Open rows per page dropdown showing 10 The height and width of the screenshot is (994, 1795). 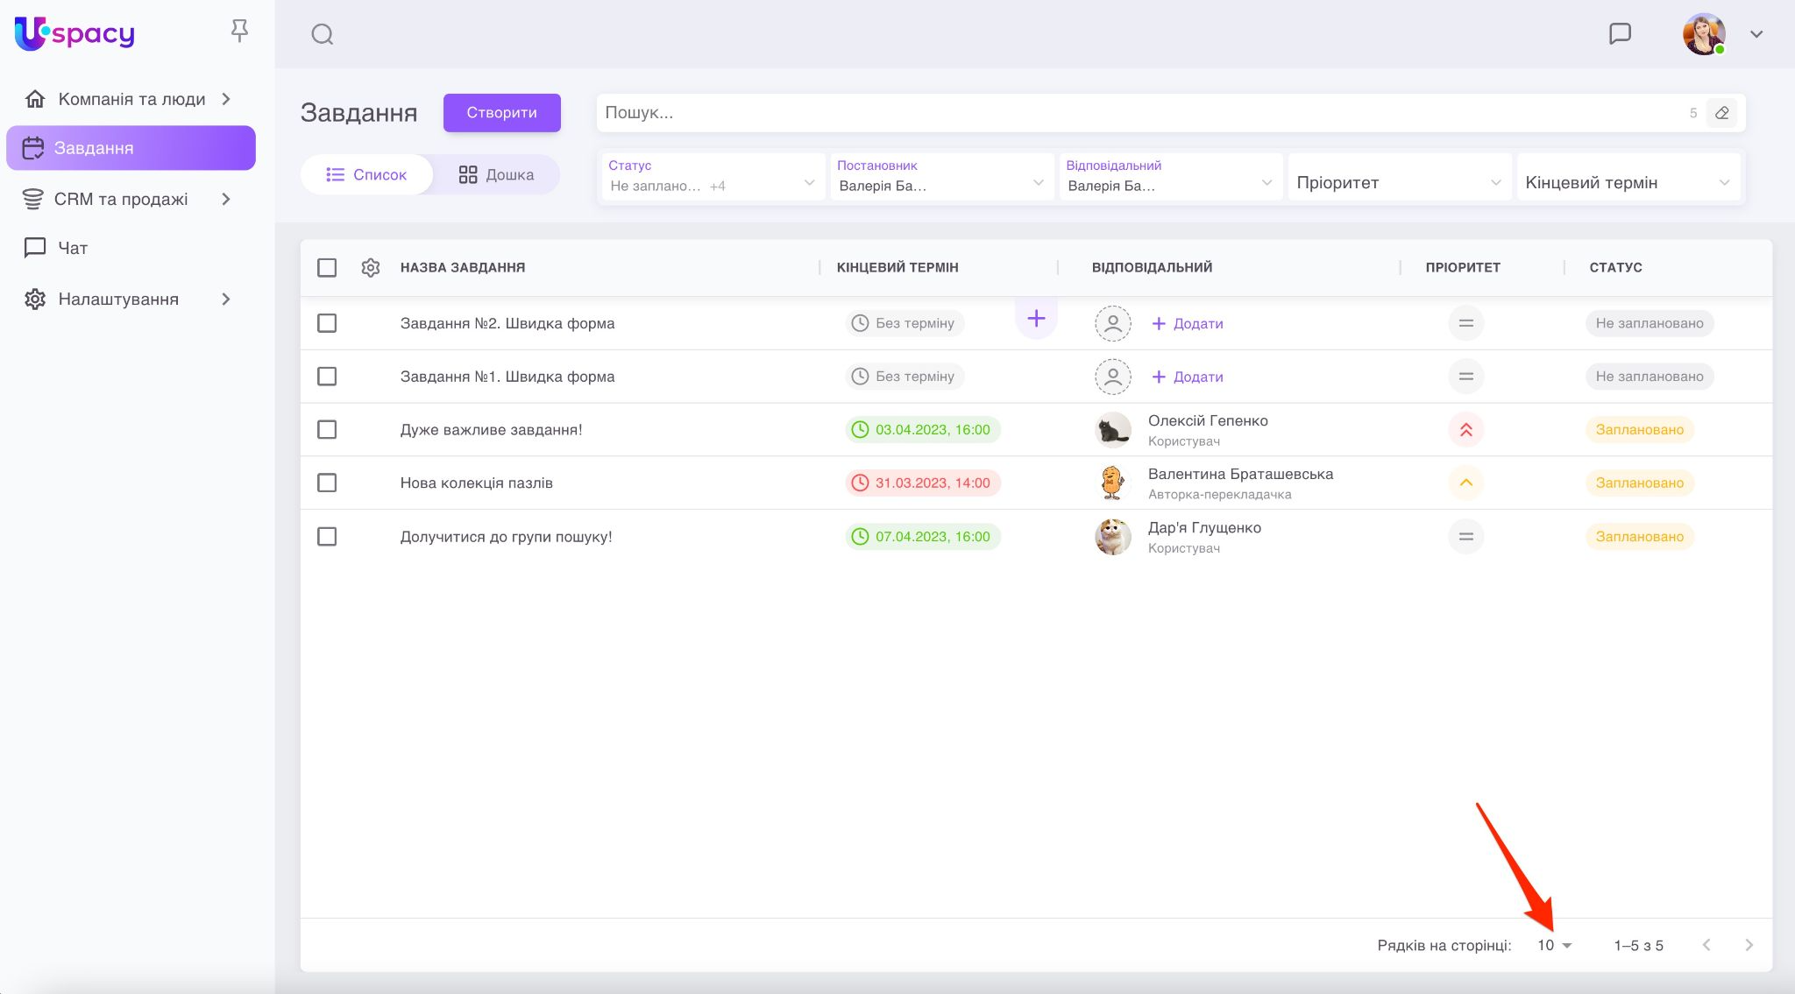click(x=1554, y=945)
